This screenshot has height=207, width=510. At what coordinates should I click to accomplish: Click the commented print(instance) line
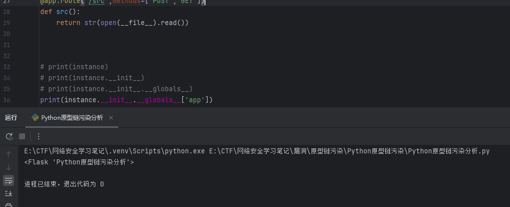pyautogui.click(x=74, y=67)
